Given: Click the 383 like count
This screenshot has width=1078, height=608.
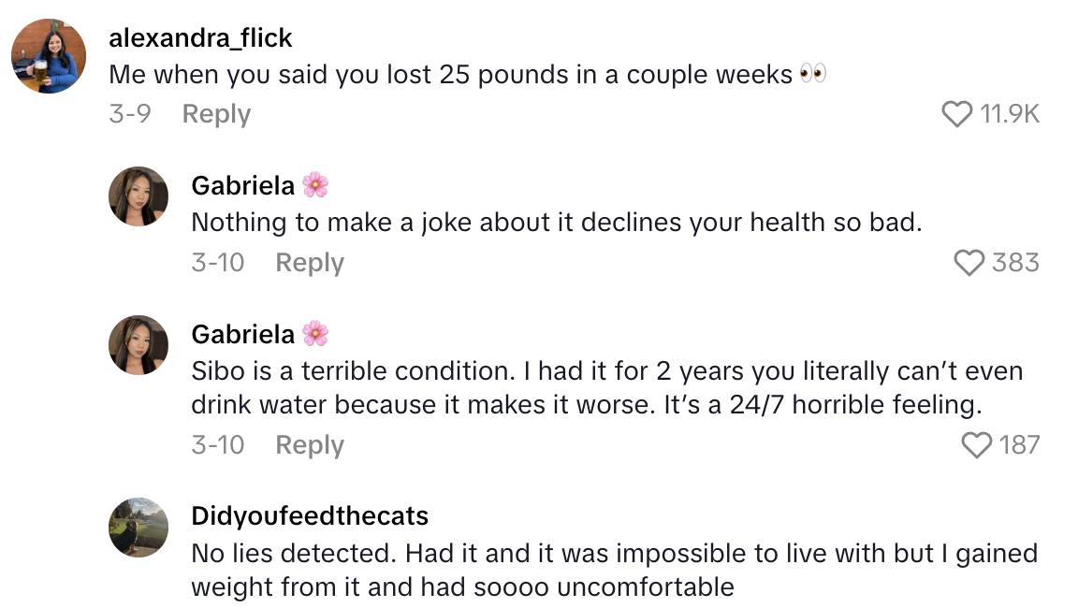Looking at the screenshot, I should click(1015, 263).
